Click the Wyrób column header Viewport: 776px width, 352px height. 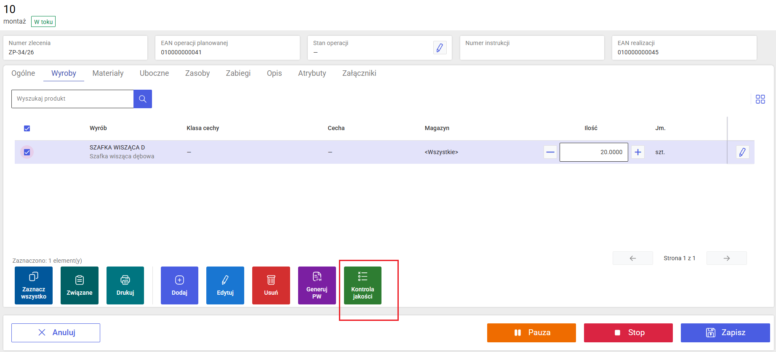point(98,128)
